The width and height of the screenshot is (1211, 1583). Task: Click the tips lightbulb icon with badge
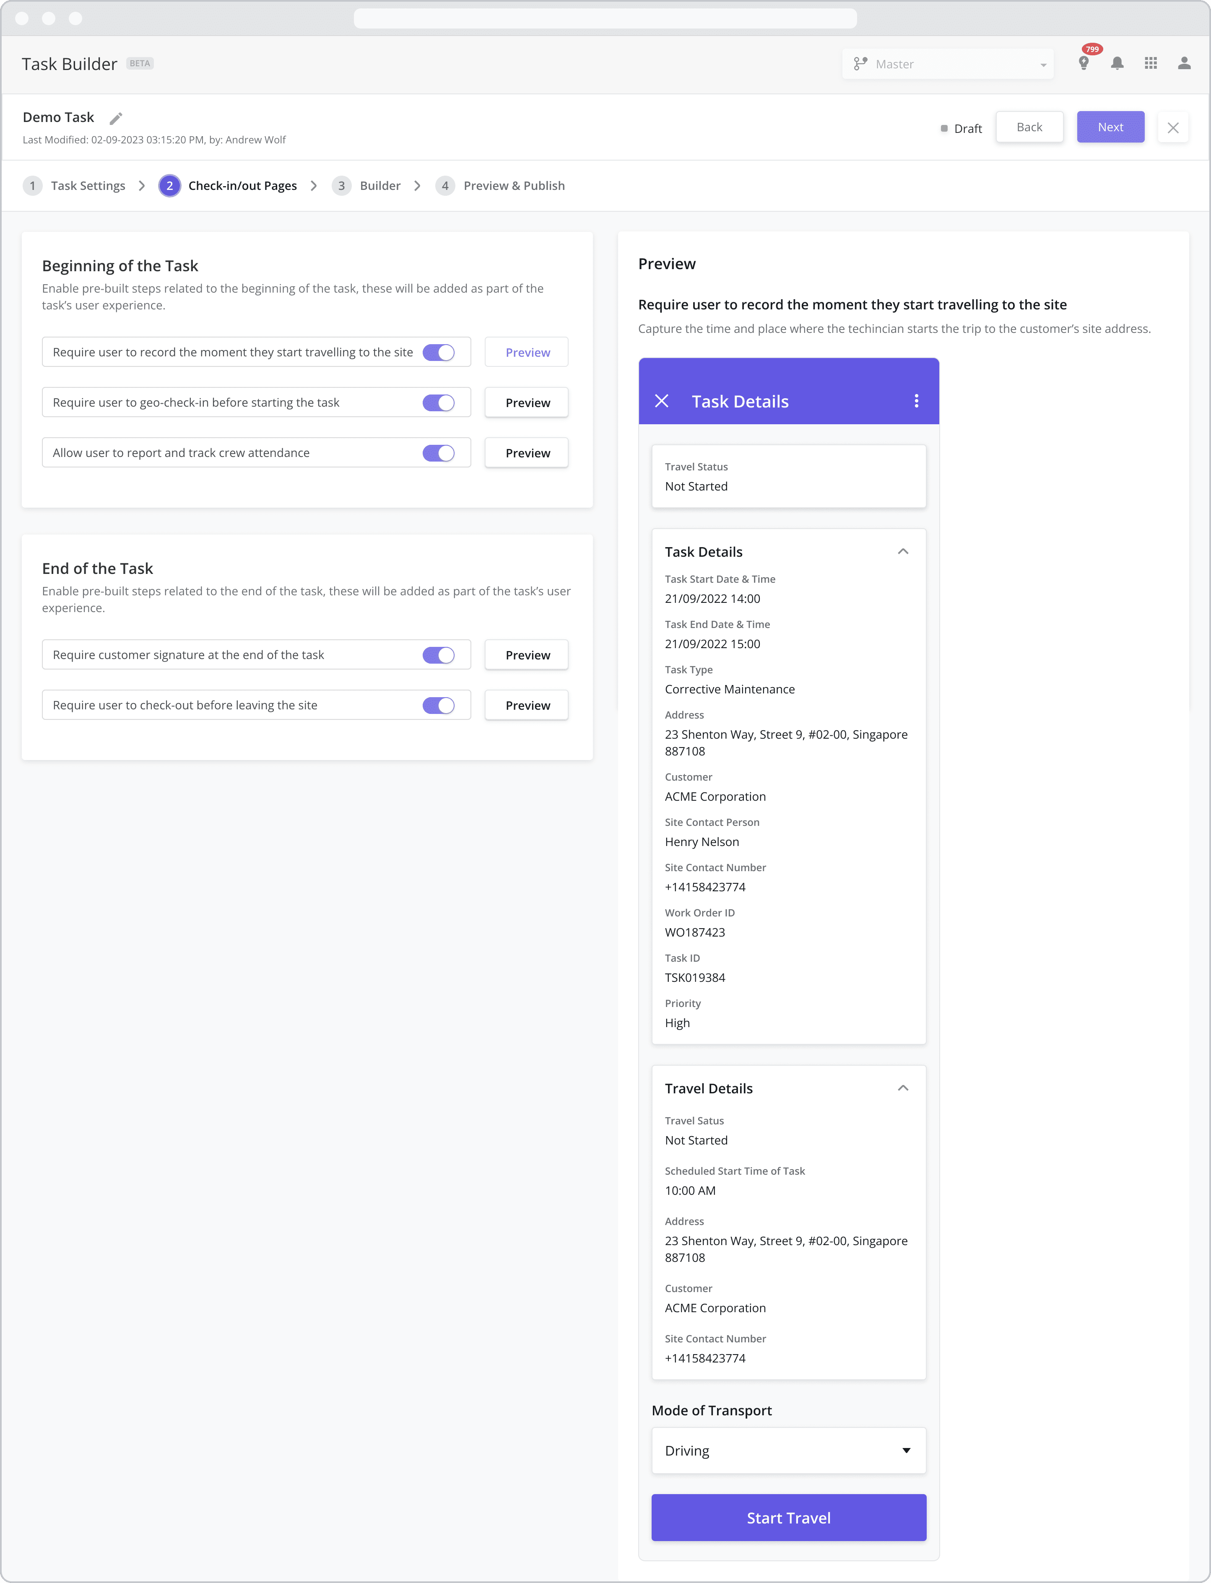point(1084,63)
